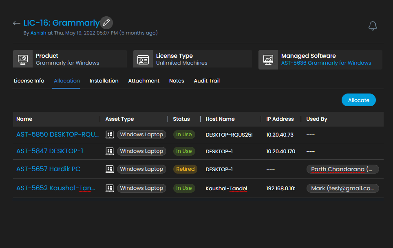
Task: Open the Notes tab
Action: pyautogui.click(x=177, y=81)
